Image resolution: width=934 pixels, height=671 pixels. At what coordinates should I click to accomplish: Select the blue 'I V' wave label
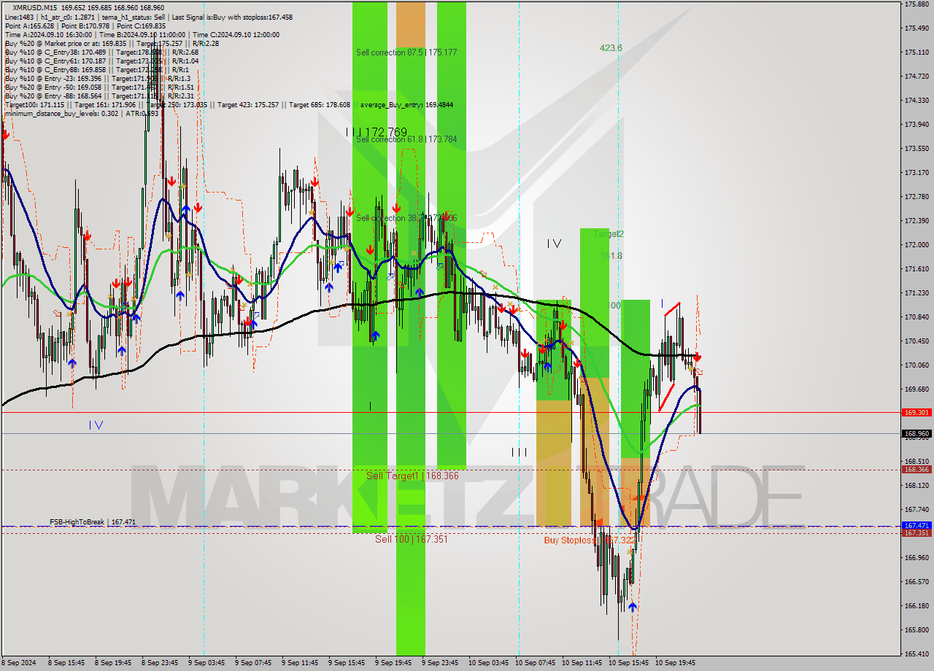96,424
